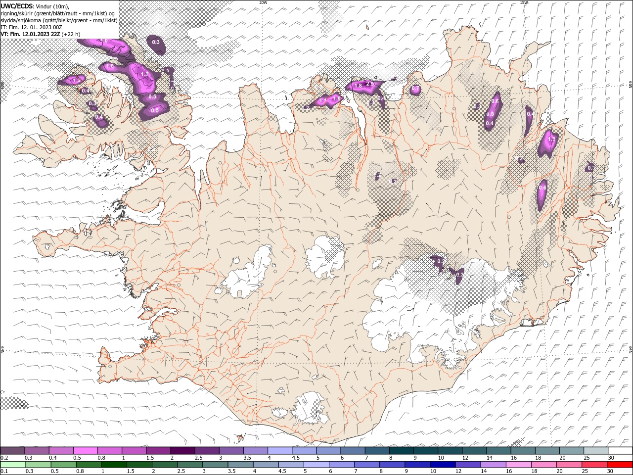Click the bottom-row red-pink swatch at 25
Viewport: 633px width, 475px height.
[x=593, y=465]
